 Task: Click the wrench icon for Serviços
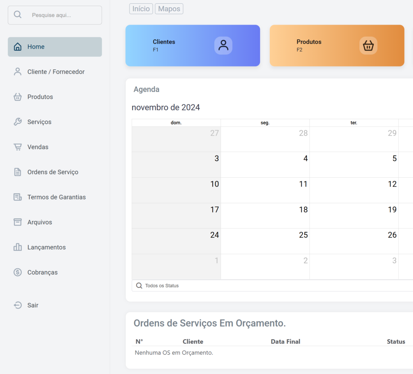[18, 122]
